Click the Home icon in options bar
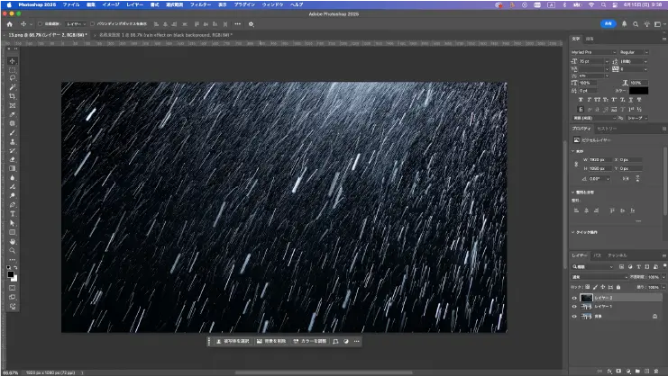Viewport: 668px width, 376px height. click(9, 24)
